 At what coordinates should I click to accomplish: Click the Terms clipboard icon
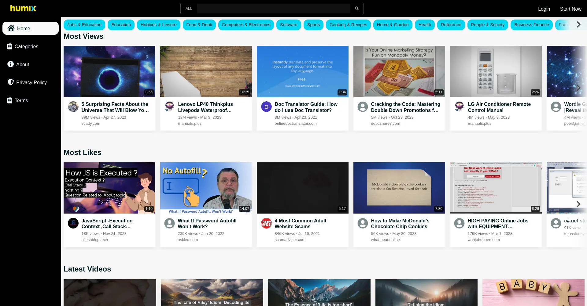[10, 100]
